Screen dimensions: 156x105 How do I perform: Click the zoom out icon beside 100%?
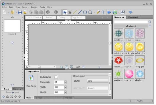83,67
